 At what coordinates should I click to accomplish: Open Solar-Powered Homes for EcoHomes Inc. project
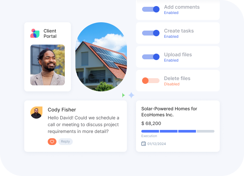point(169,112)
